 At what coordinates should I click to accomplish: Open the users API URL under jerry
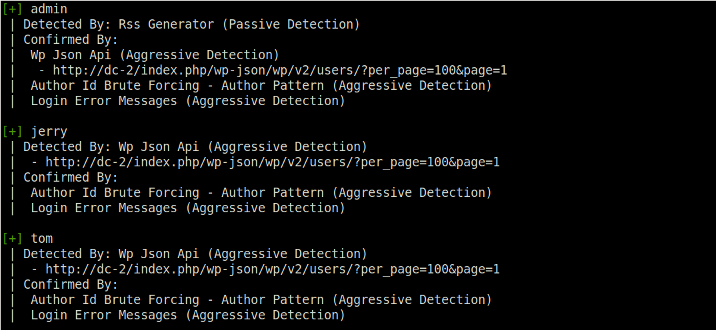(272, 162)
